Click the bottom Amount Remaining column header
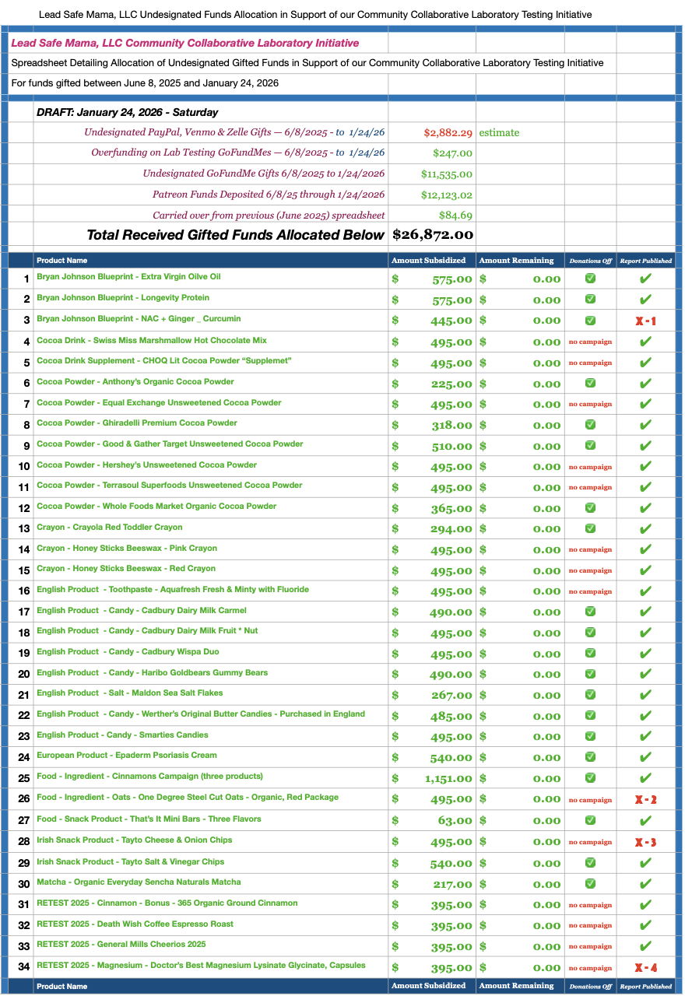This screenshot has width=685, height=996. point(516,986)
